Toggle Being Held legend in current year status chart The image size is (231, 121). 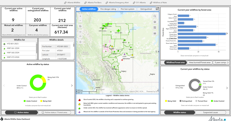[x=170, y=101]
